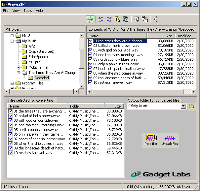Image resolution: width=200 pixels, height=191 pixels.
Task: Click the speaker play sound icon
Action: click(x=156, y=19)
